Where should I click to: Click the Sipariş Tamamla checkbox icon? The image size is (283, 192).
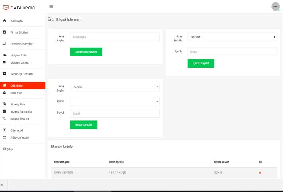(x=4, y=111)
